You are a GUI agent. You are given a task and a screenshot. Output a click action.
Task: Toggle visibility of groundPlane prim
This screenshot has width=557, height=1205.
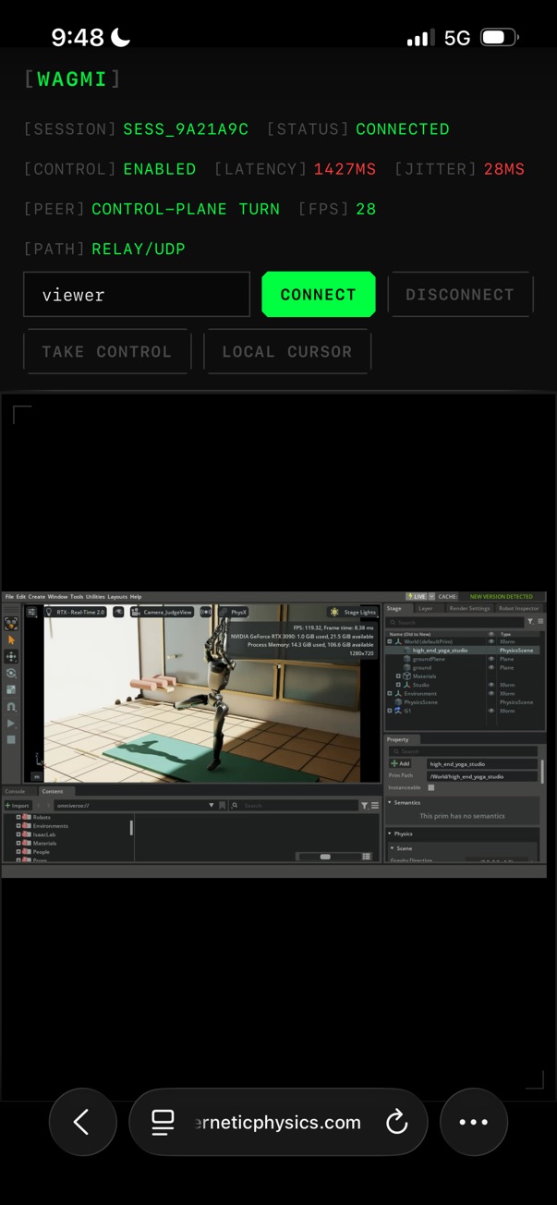491,659
